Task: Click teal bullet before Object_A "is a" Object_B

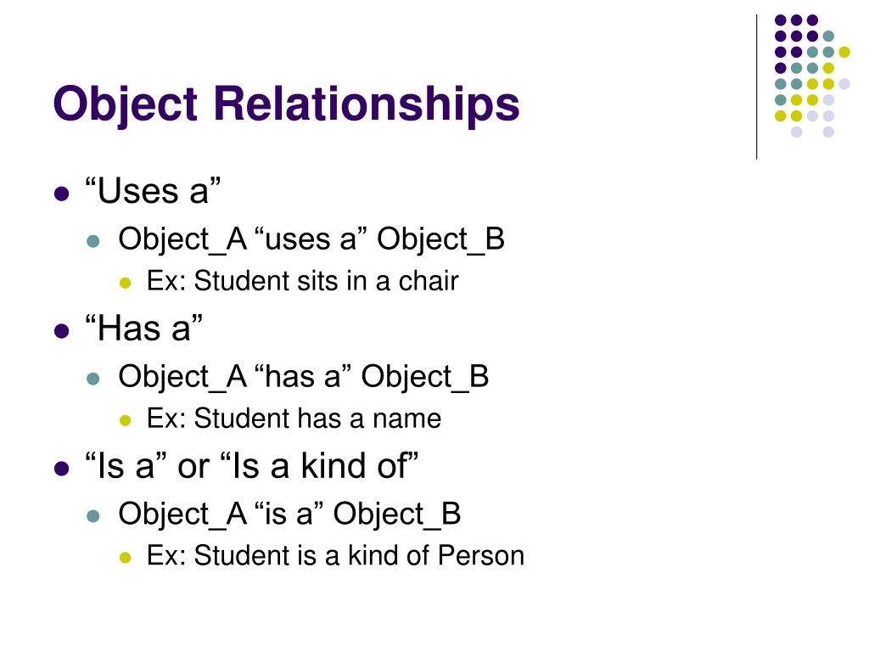Action: click(x=93, y=516)
